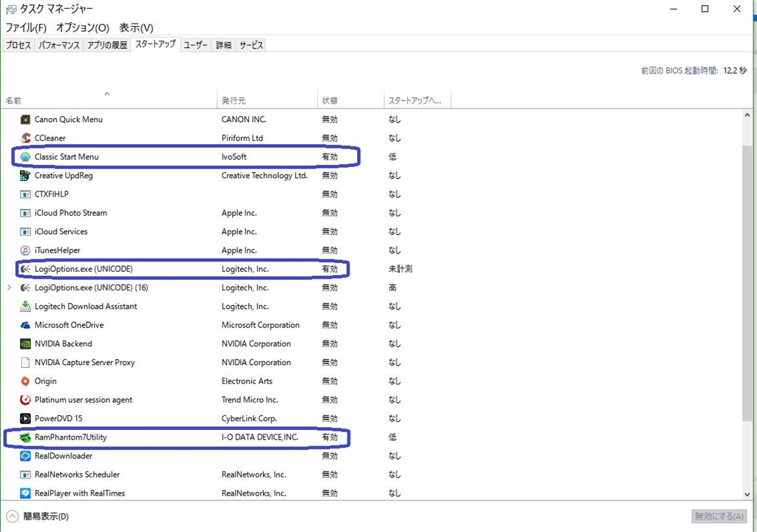Image resolution: width=757 pixels, height=532 pixels.
Task: Expand the LogiOptions.exe (UNICODE) (16) group
Action: point(9,287)
